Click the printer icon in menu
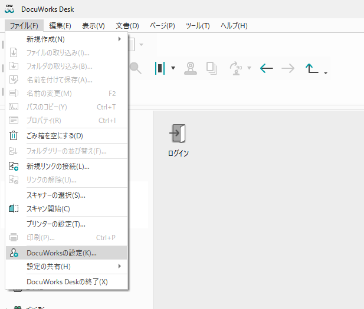Viewport: 364px width, 309px height. 14,237
